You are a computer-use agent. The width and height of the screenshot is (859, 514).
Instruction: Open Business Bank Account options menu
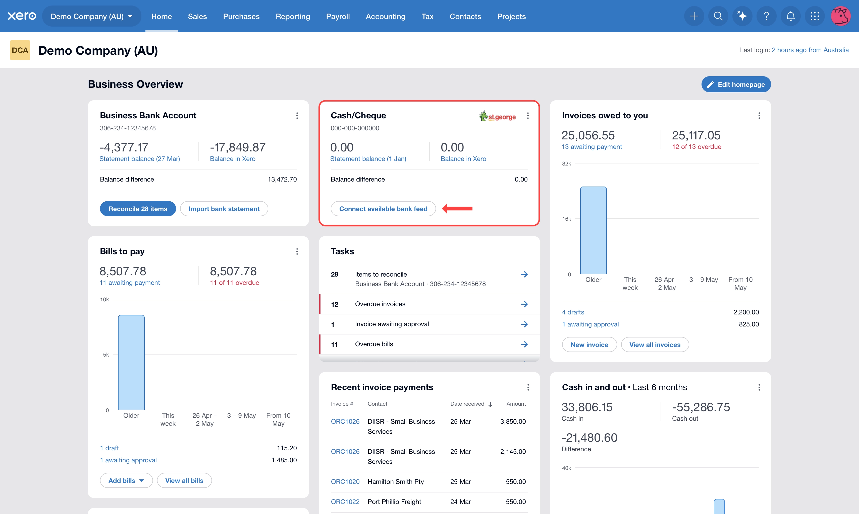297,116
